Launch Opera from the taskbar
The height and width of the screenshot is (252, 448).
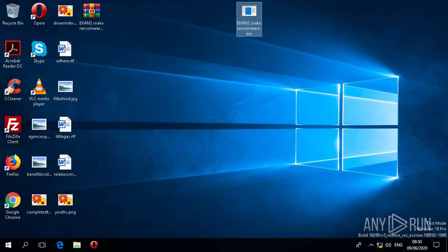pyautogui.click(x=94, y=245)
